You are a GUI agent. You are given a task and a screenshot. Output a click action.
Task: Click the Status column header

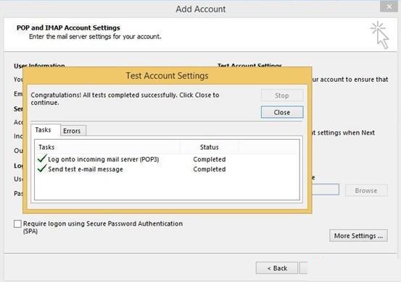(x=209, y=147)
